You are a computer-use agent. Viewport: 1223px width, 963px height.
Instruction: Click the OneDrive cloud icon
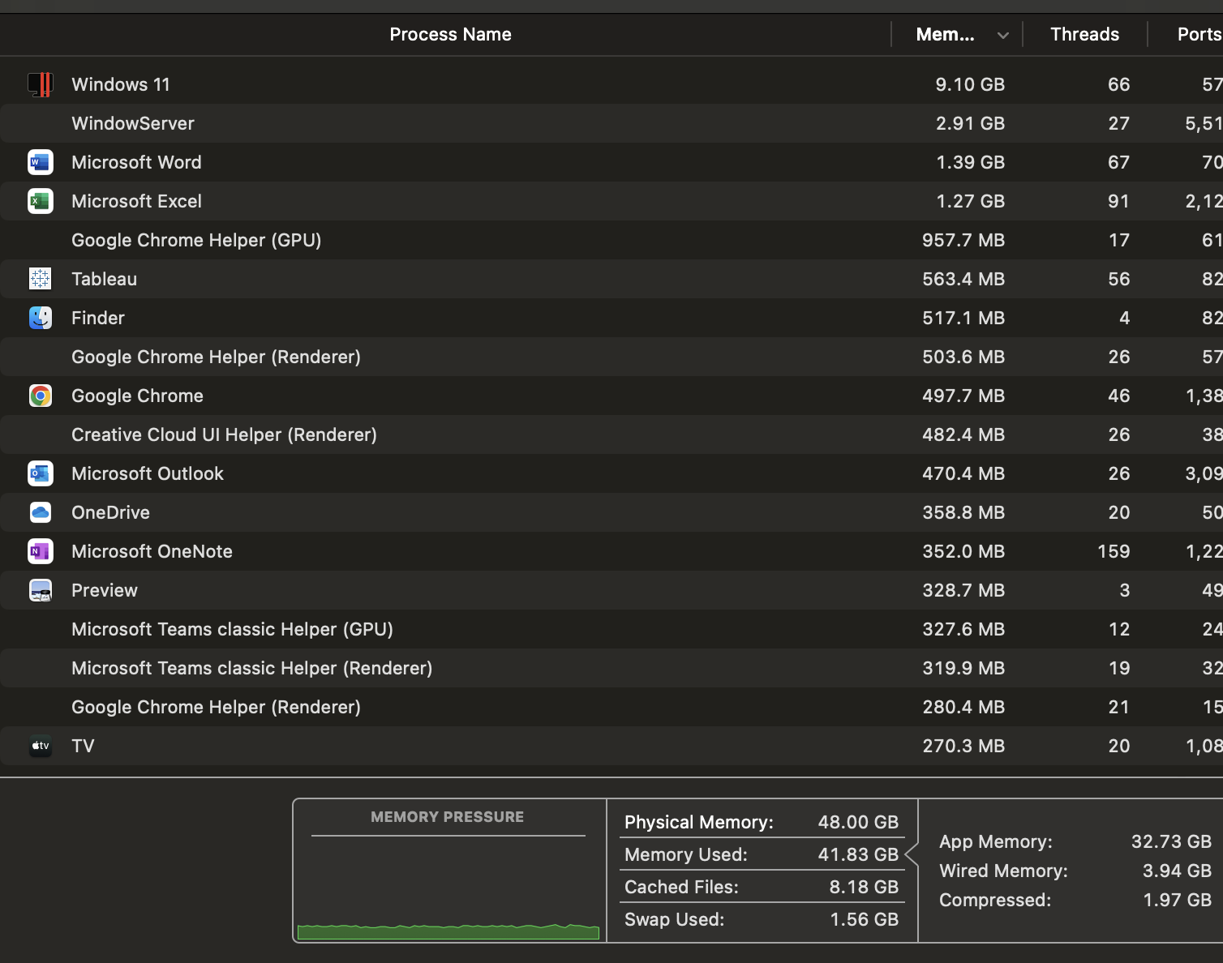[x=41, y=512]
